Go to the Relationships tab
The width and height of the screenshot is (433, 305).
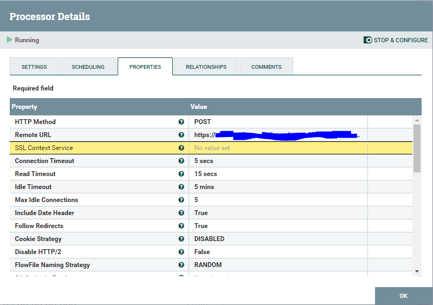(x=206, y=67)
